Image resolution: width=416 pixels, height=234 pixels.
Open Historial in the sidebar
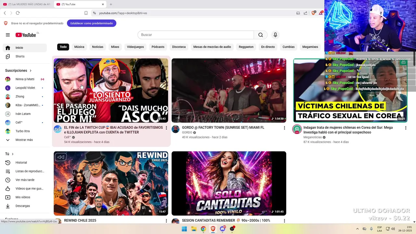25,162
